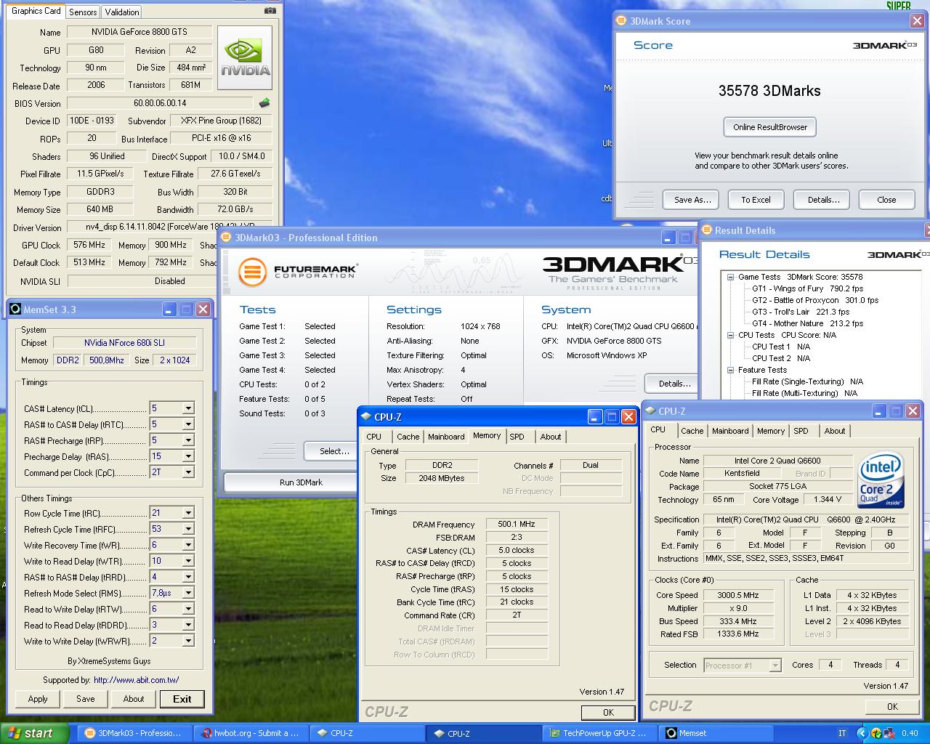Click OK in CPU-Z processor window
The image size is (930, 744).
pyautogui.click(x=892, y=706)
